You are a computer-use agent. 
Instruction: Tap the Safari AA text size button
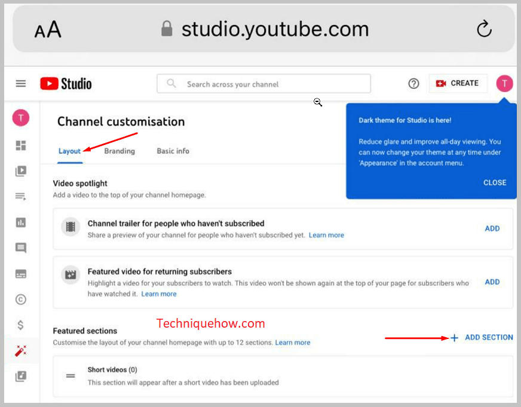pyautogui.click(x=48, y=30)
